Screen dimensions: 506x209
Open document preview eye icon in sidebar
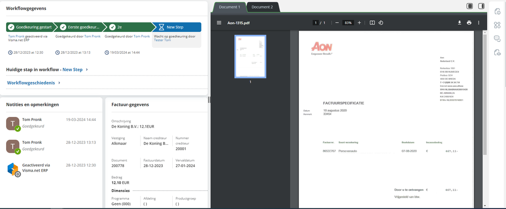[x=497, y=52]
